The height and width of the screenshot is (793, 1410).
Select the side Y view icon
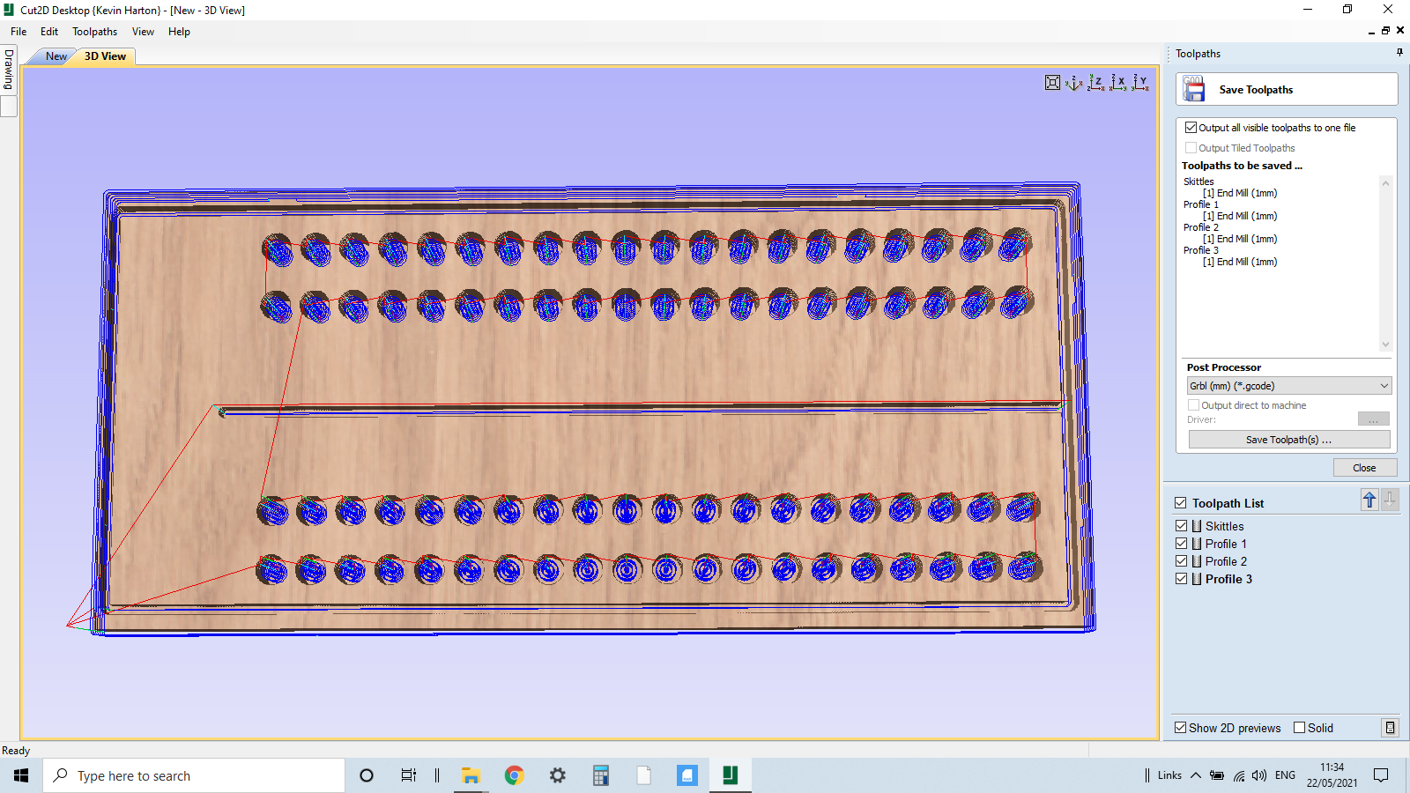point(1139,82)
